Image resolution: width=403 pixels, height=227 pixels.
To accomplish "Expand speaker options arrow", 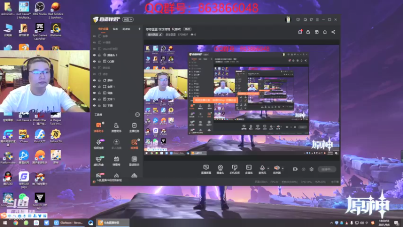I will [283, 168].
